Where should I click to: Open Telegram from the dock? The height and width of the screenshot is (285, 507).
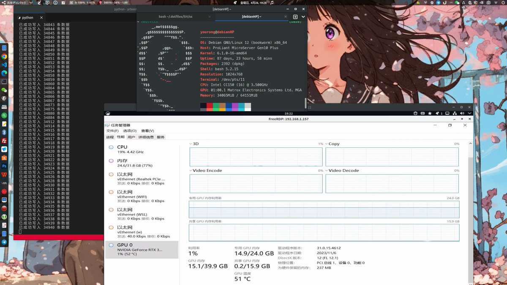pyautogui.click(x=4, y=242)
